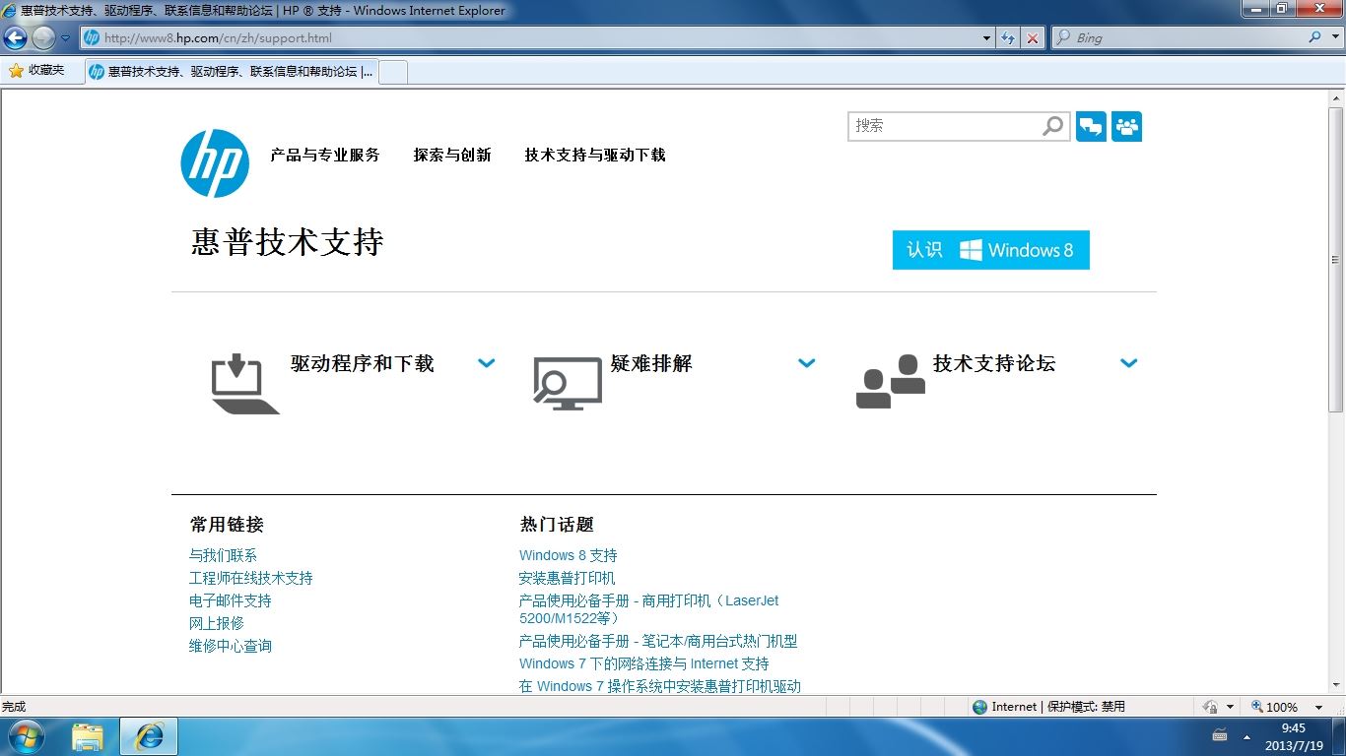Click the monitor magnifier troubleshooting icon
1346x756 pixels.
pos(568,383)
